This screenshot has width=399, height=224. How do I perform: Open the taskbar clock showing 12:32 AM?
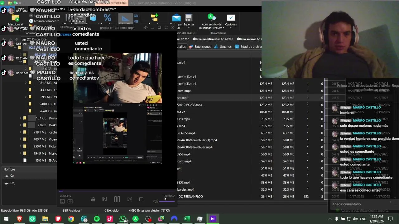pos(377,219)
